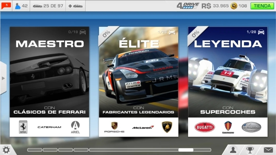The image size is (276, 155).
Task: Open the red notifications flag showing 5
Action: [6, 6]
